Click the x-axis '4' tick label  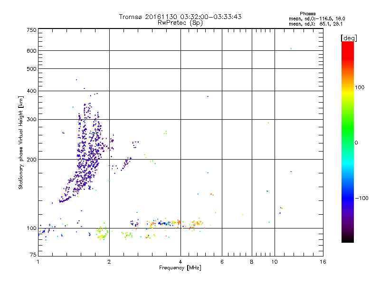click(x=180, y=262)
